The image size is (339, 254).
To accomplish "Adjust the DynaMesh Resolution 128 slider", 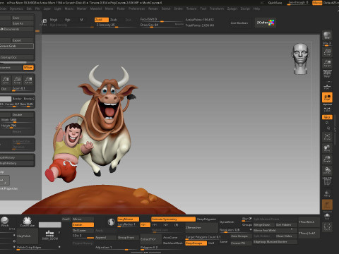I will [234, 231].
